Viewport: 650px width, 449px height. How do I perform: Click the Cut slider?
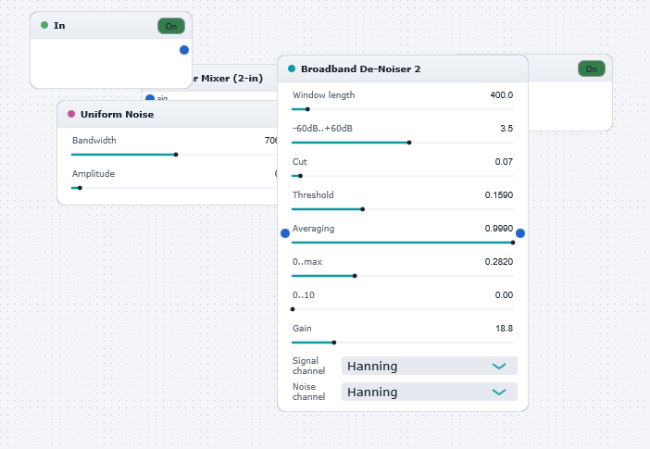coord(403,176)
